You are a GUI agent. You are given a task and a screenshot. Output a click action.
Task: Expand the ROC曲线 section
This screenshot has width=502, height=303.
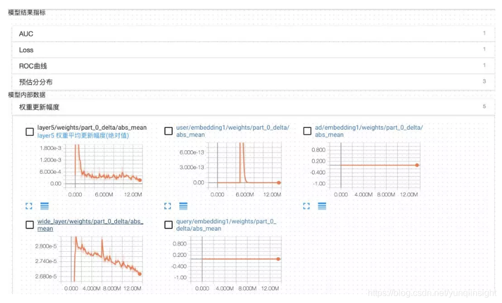[254, 66]
